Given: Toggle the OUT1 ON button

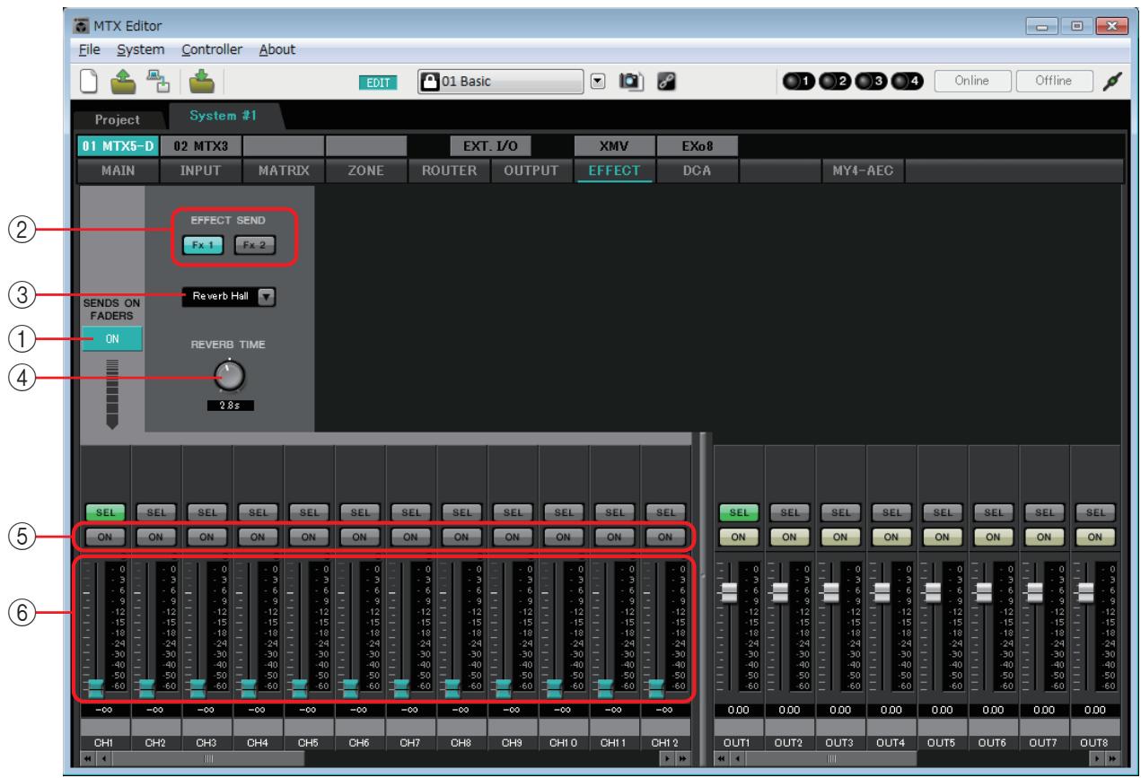Looking at the screenshot, I should coord(739,537).
